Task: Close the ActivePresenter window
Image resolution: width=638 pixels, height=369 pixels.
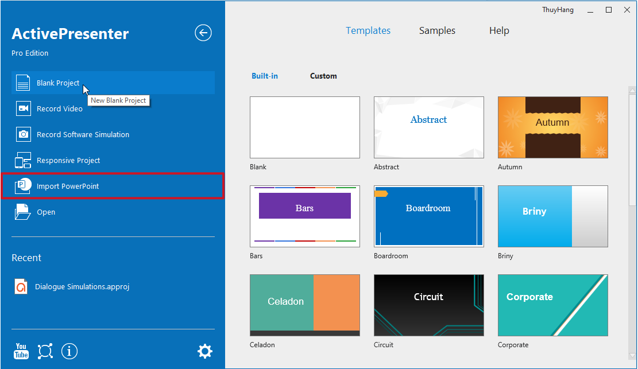Action: (627, 10)
